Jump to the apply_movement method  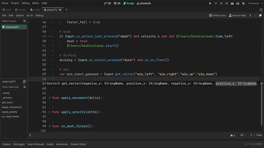[12, 107]
